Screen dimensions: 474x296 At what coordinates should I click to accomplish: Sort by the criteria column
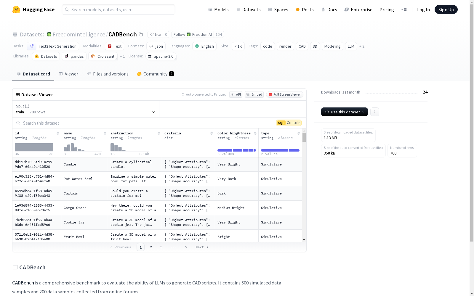point(212,133)
